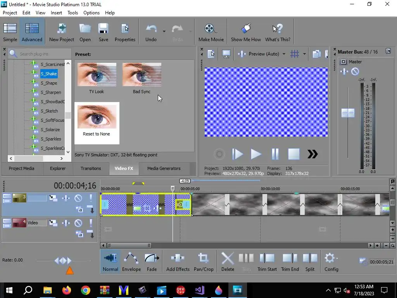Open the Tools menu
This screenshot has height=298, width=397.
pyautogui.click(x=72, y=13)
